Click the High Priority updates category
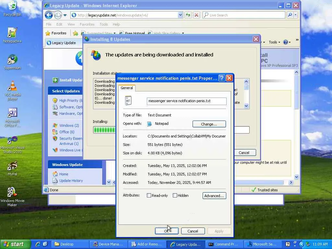The height and width of the screenshot is (249, 332). 71,101
